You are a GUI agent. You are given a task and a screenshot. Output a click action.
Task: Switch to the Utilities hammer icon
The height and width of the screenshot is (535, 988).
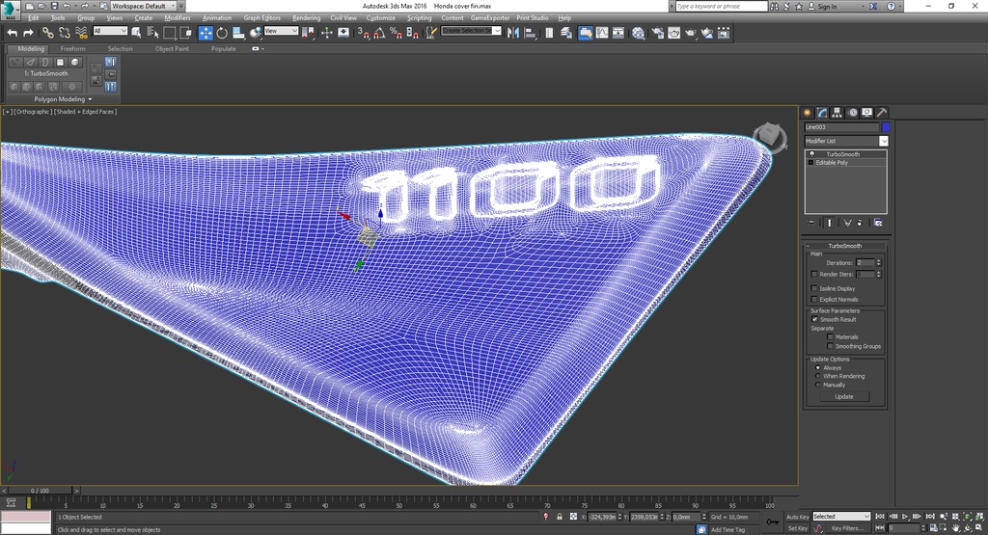pyautogui.click(x=882, y=113)
